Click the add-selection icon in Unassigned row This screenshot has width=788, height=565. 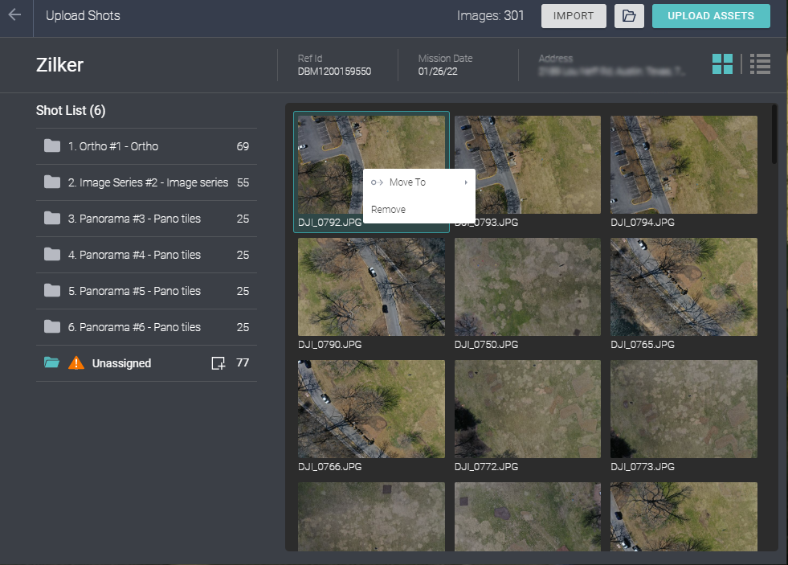point(218,363)
